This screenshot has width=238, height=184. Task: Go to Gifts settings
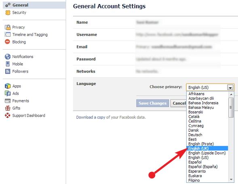tap(16, 108)
